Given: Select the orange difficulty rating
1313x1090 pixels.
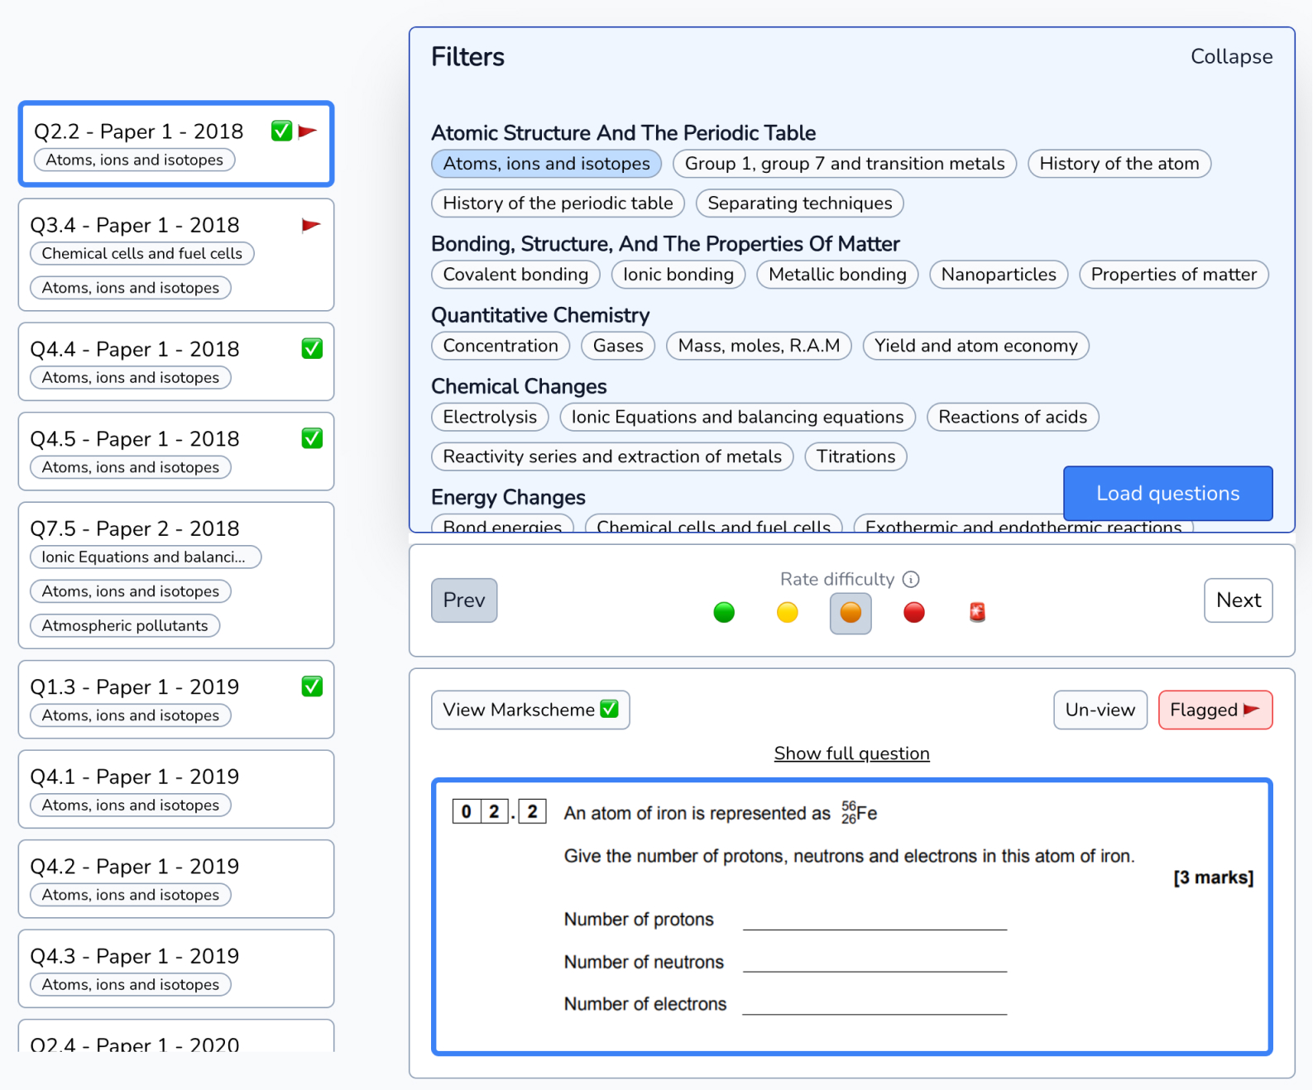Looking at the screenshot, I should (851, 613).
